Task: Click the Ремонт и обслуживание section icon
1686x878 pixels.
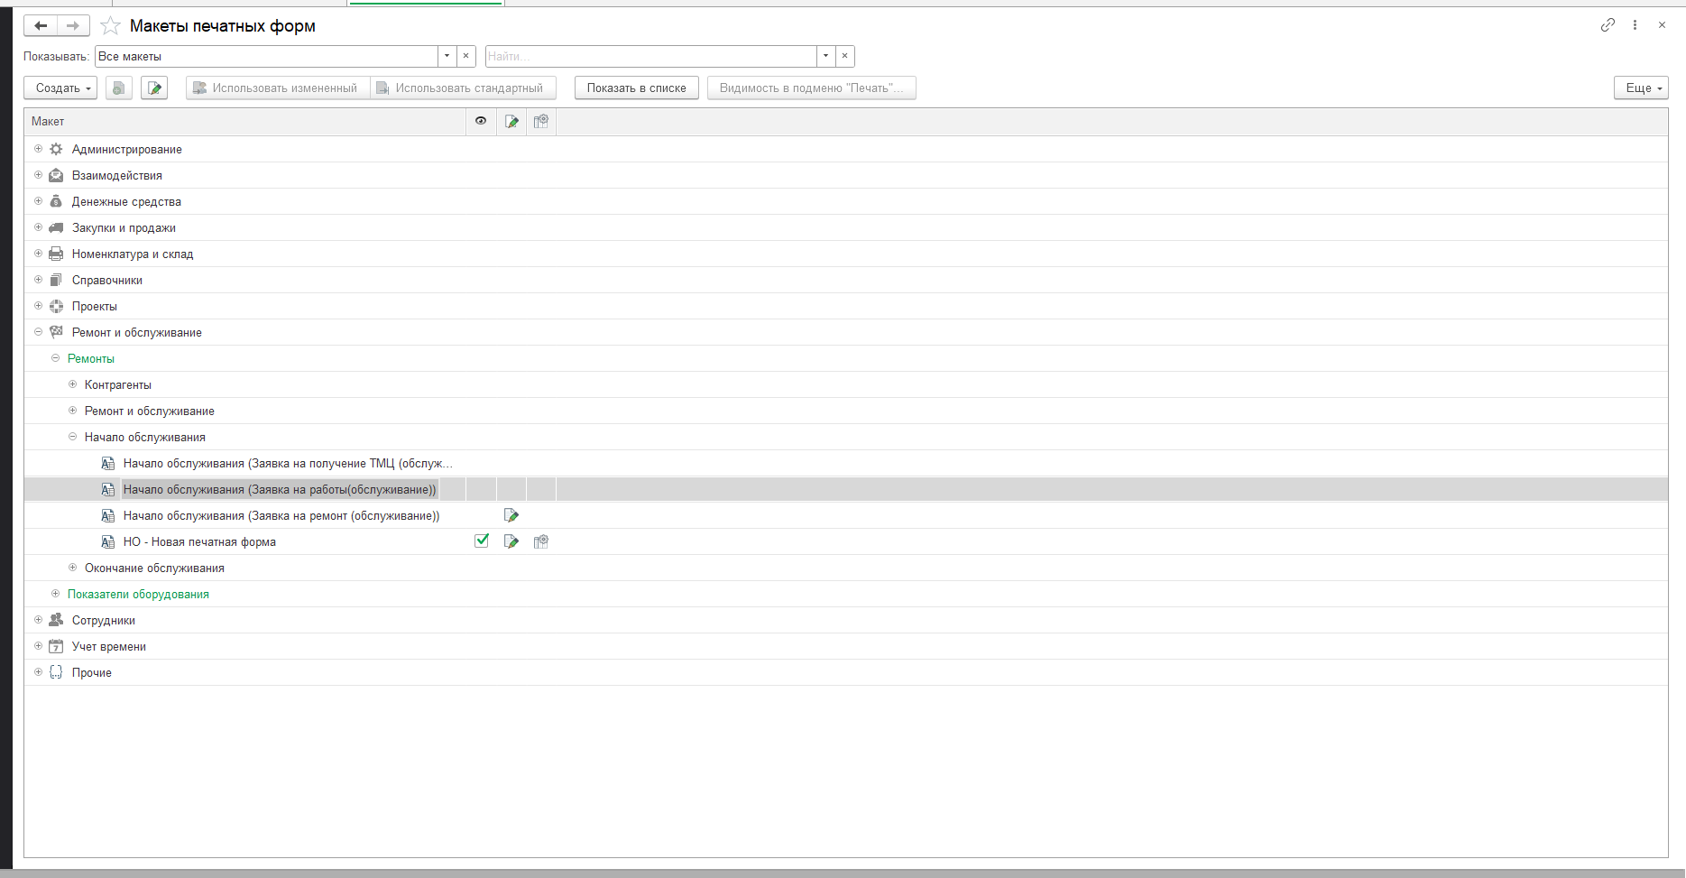Action: [x=56, y=332]
